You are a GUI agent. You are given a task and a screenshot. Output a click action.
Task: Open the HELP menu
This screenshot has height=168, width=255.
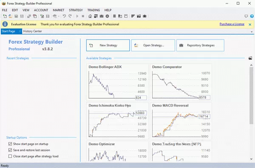click(108, 10)
